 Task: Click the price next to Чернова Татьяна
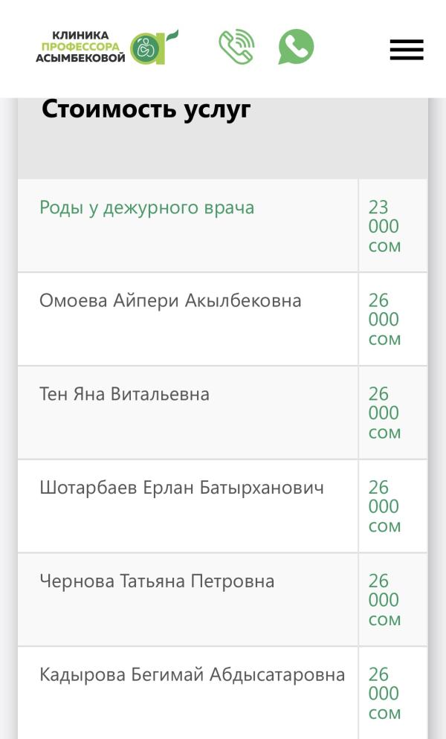tap(384, 599)
